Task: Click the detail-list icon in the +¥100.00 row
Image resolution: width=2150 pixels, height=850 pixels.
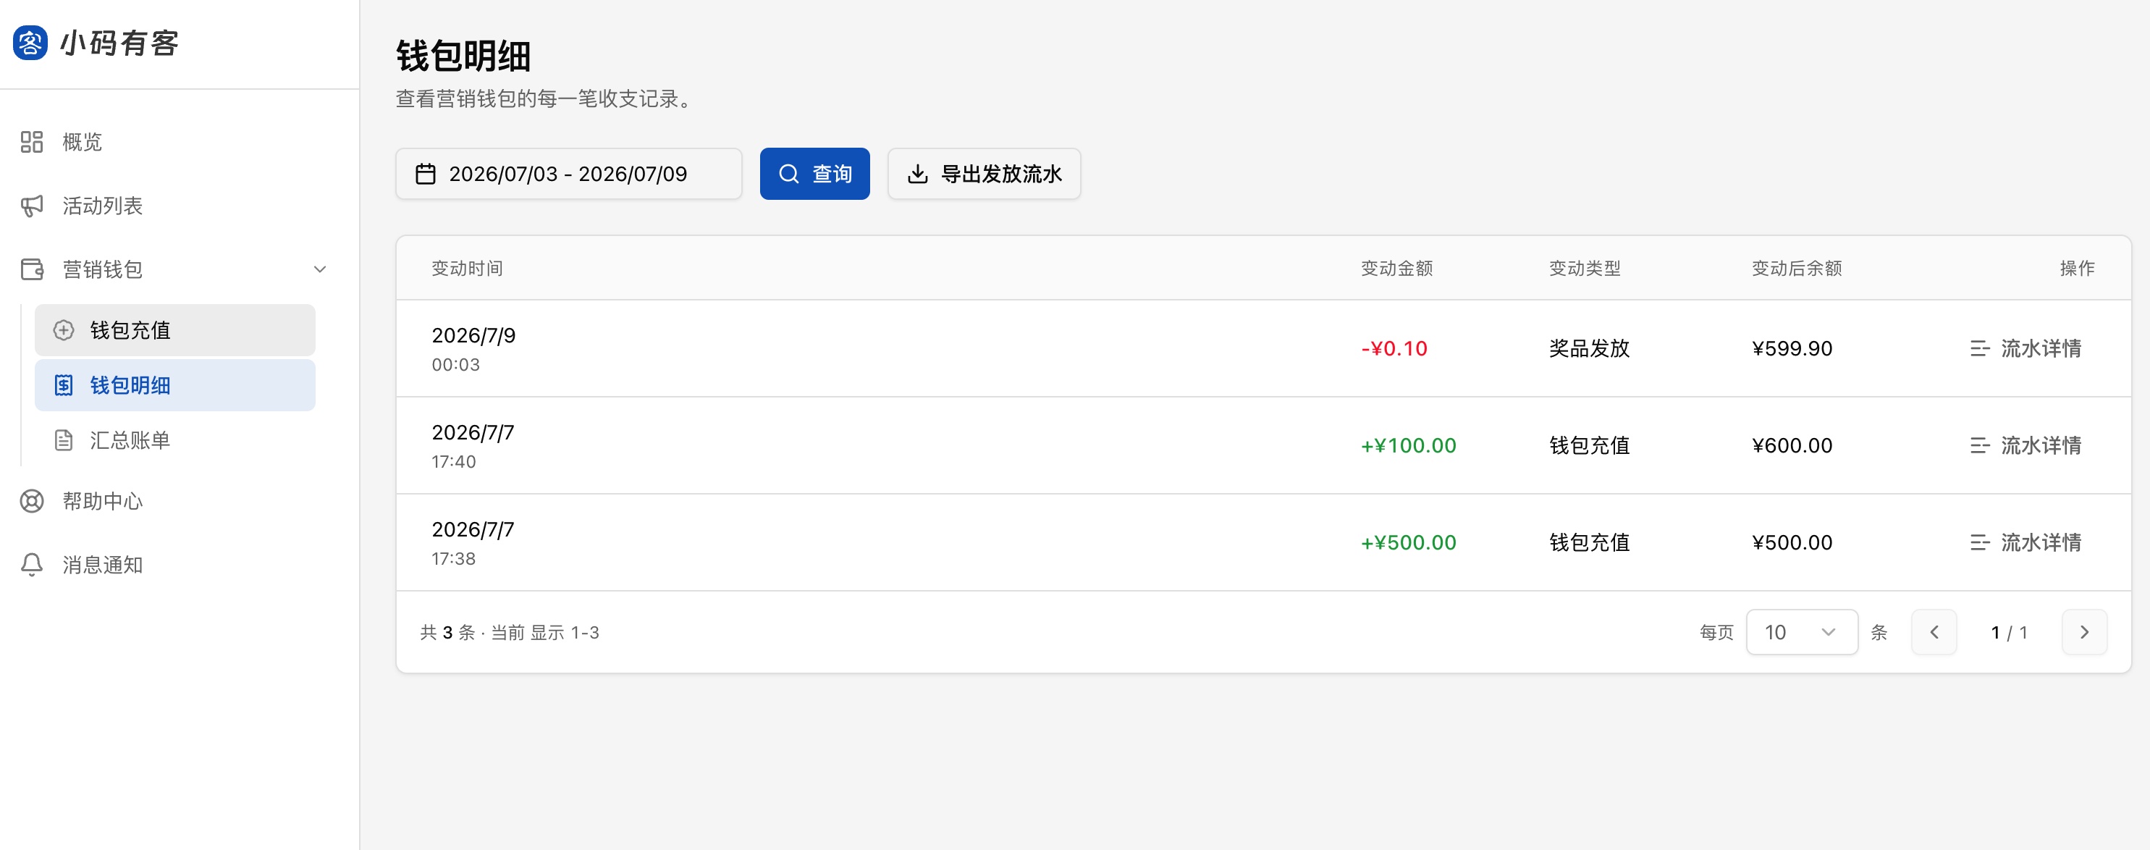Action: tap(1980, 446)
